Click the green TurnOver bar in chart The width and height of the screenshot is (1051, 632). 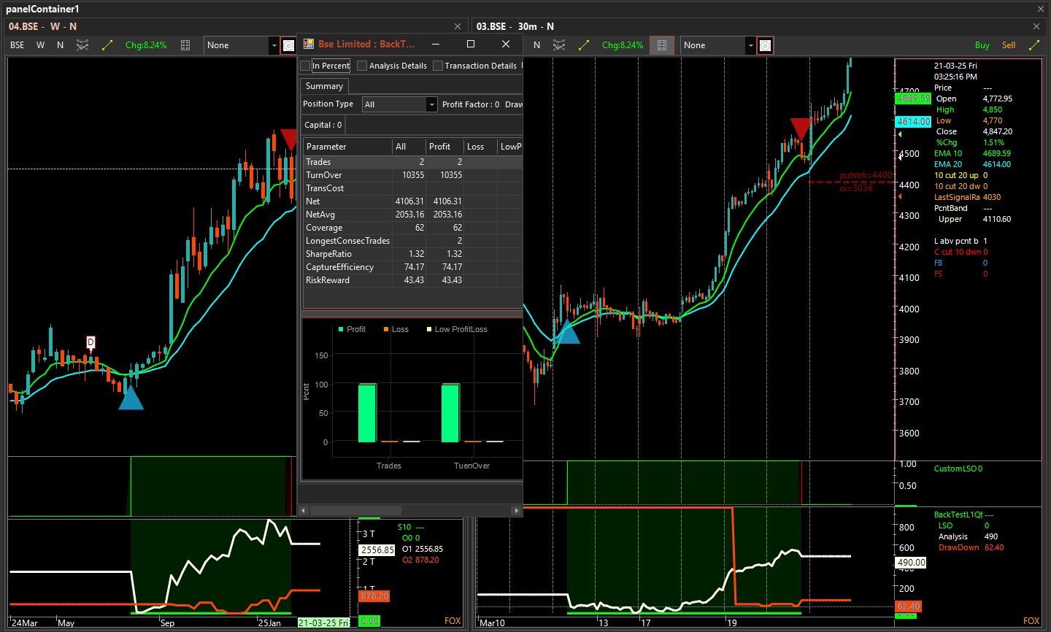point(451,413)
